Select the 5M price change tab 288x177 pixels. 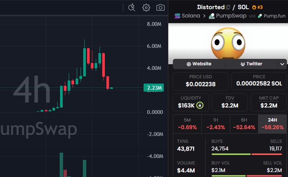pyautogui.click(x=187, y=124)
